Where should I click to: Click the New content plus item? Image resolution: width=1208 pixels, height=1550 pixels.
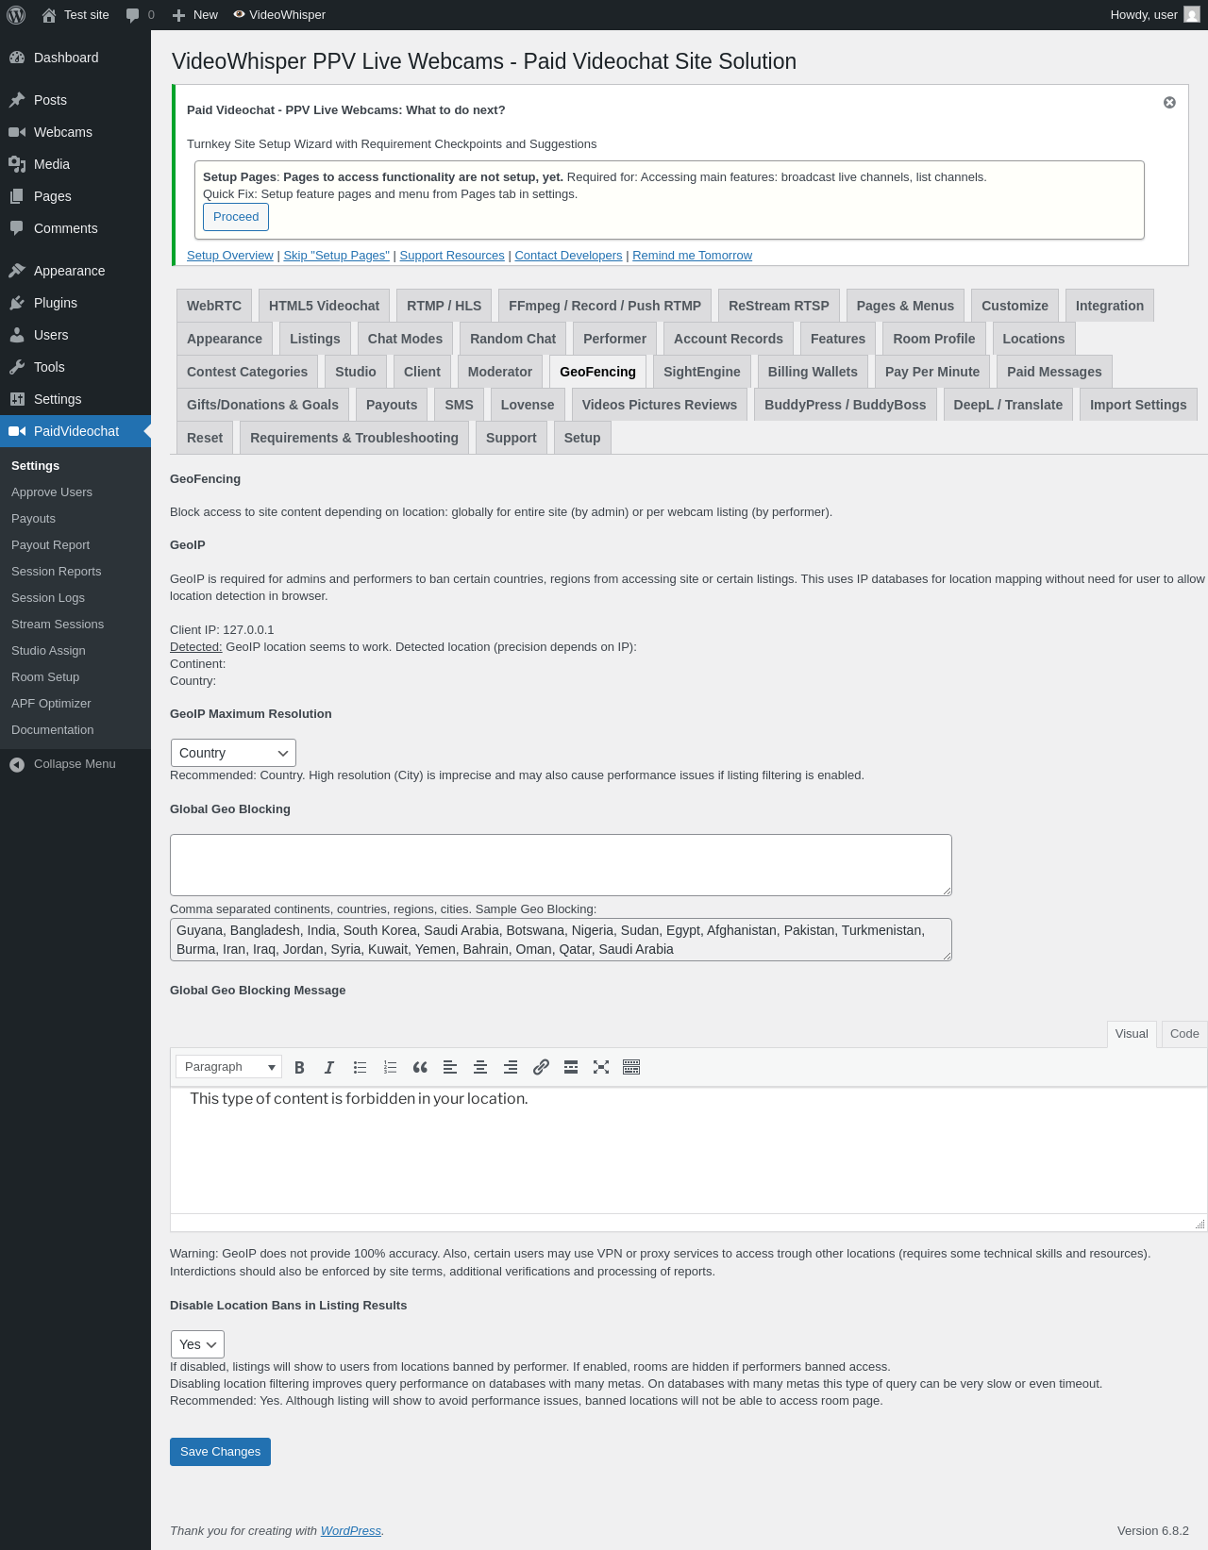(195, 15)
